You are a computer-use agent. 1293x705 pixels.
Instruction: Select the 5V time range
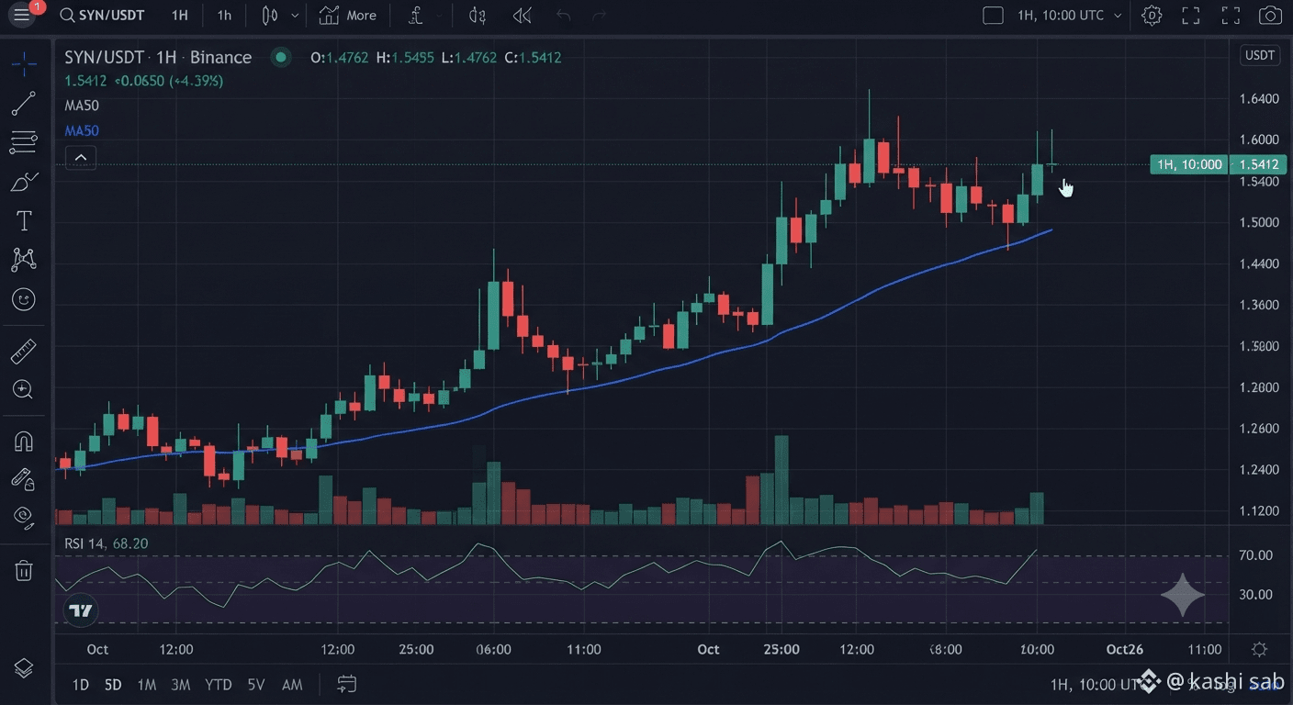[x=256, y=684]
